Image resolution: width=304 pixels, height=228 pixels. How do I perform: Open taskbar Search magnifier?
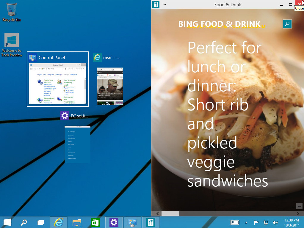[x=24, y=222]
